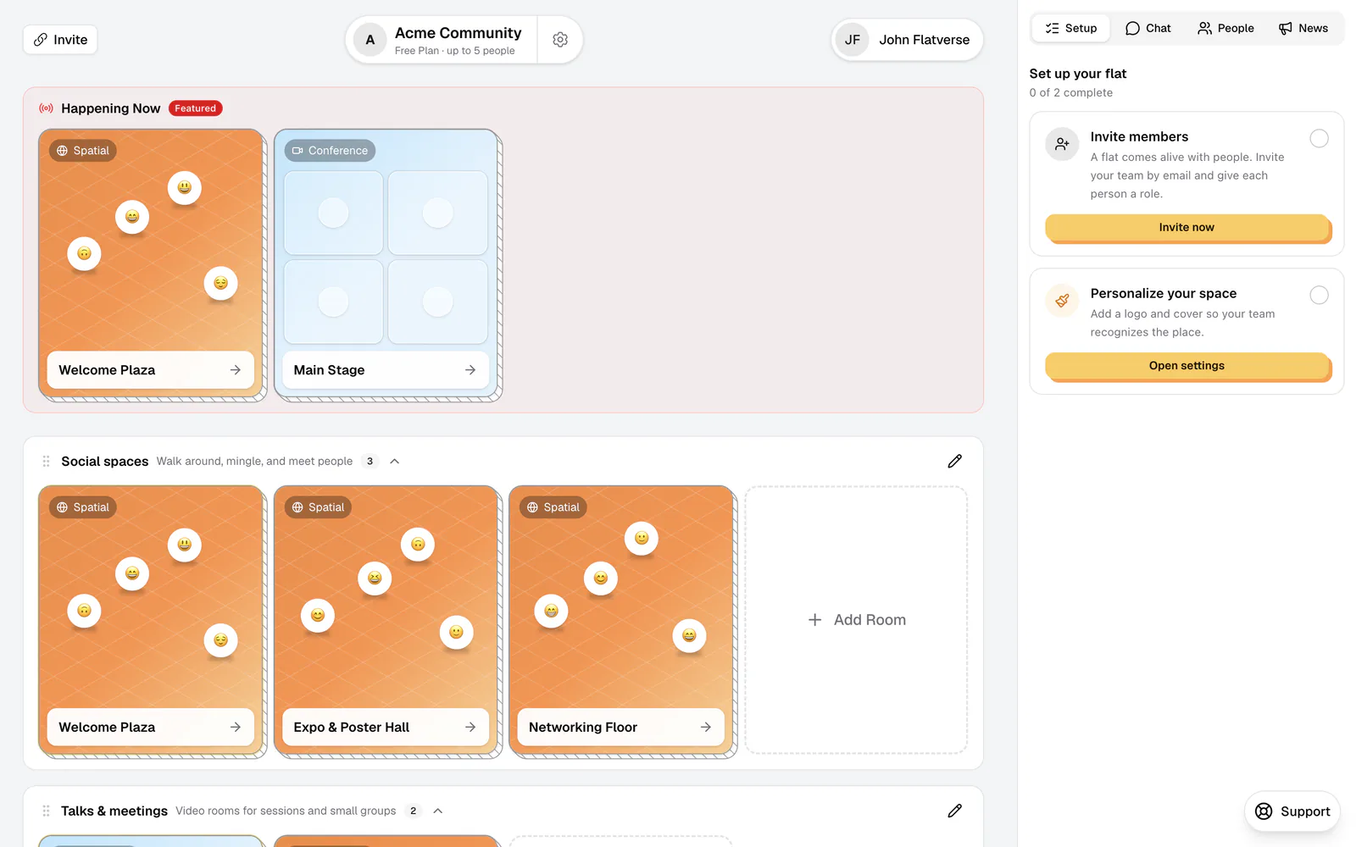Collapse the Social spaces section

[x=394, y=462]
